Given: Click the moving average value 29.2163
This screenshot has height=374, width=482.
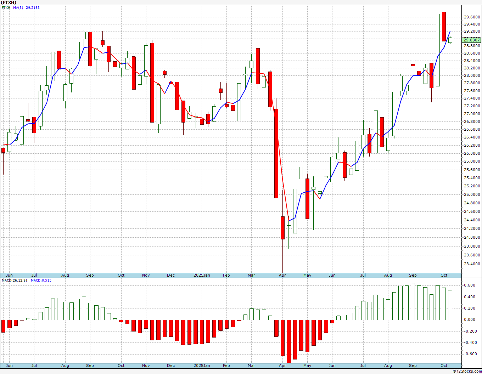Looking at the screenshot, I should click(33, 7).
